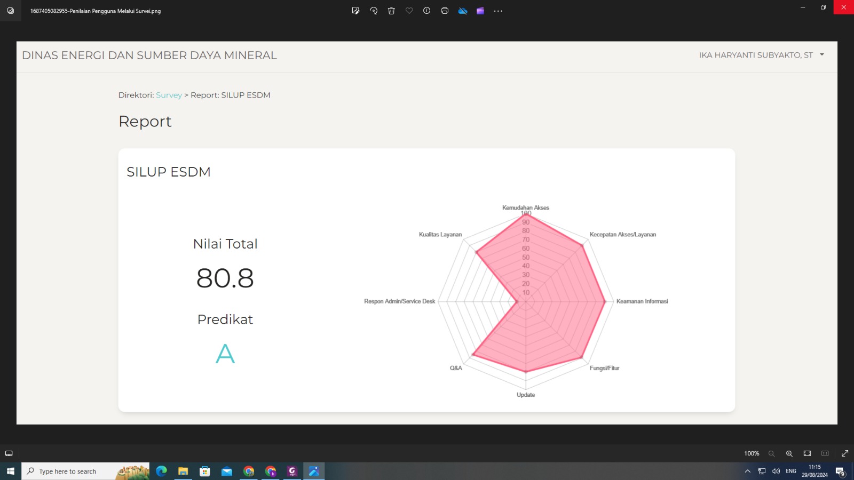
Task: Click the OneDrive cloud icon
Action: [463, 11]
